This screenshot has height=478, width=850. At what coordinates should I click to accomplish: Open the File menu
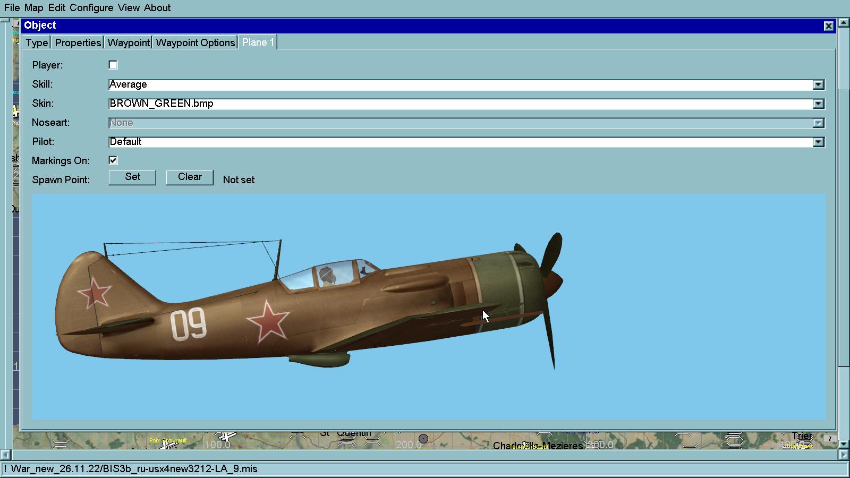[x=12, y=8]
